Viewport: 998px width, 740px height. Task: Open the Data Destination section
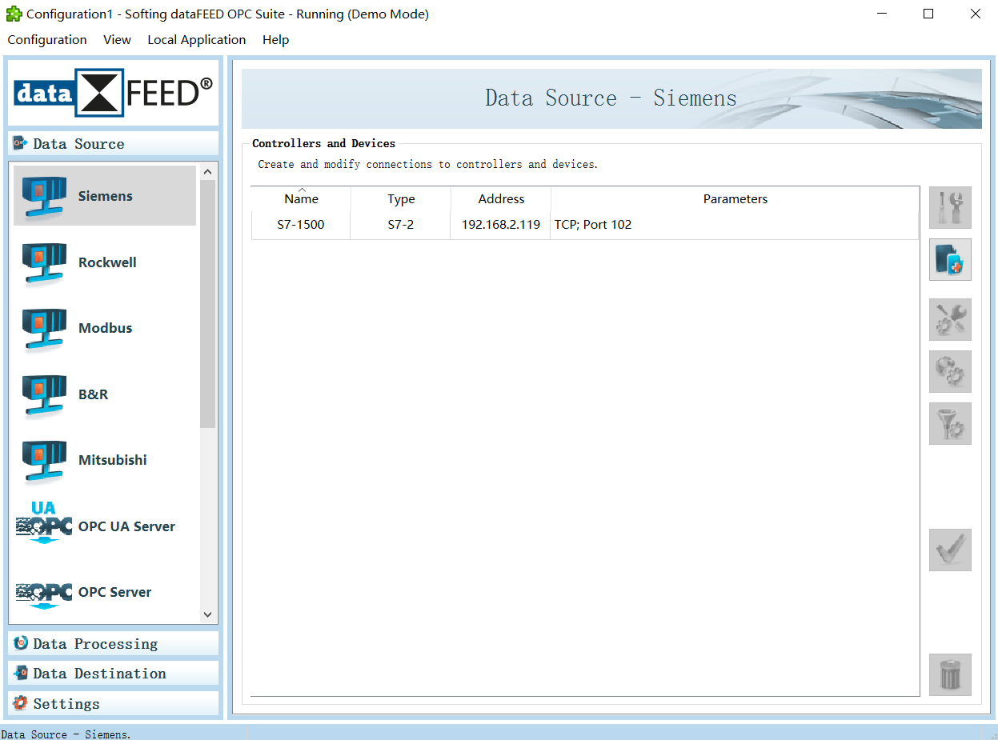click(112, 673)
